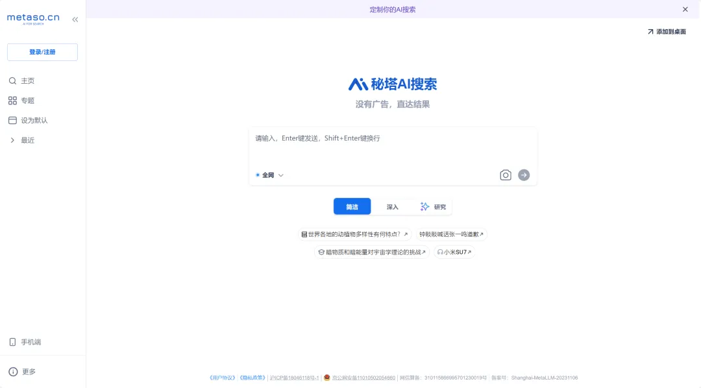Click the 设为默认 sidebar icon
This screenshot has width=701, height=388.
tap(13, 120)
